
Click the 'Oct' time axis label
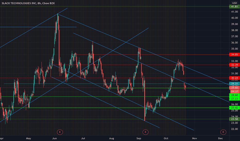166,138
